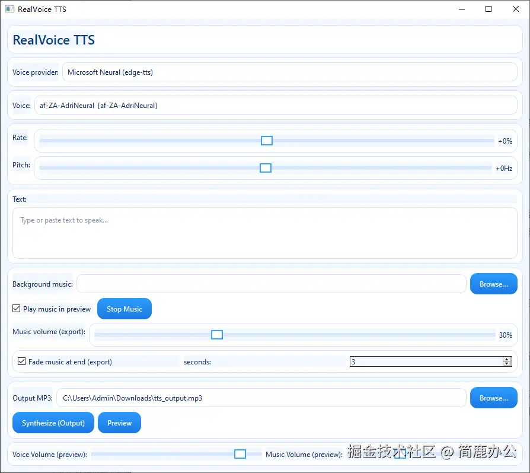Click the fade seconds spin box field

point(426,361)
